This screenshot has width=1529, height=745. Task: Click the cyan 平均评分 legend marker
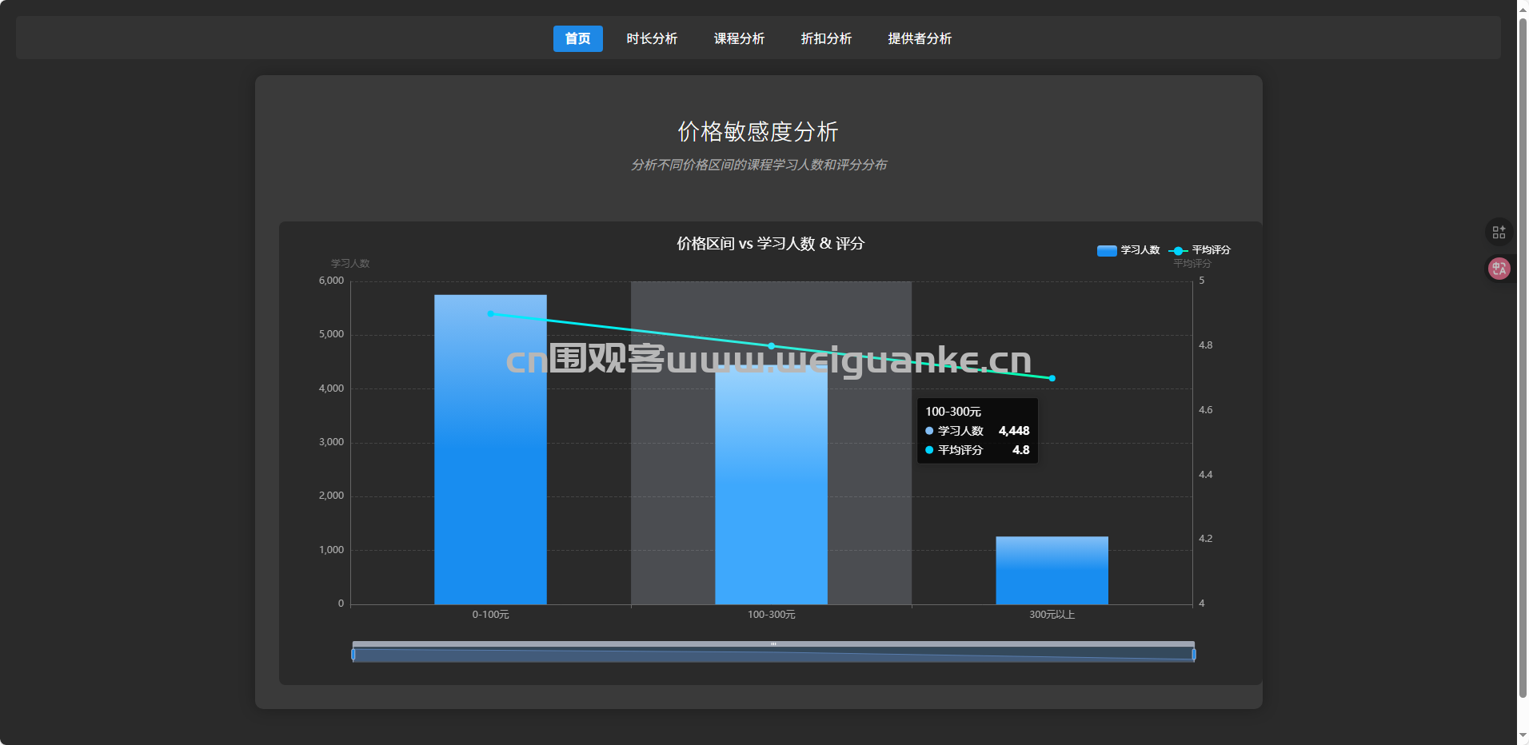click(1178, 250)
